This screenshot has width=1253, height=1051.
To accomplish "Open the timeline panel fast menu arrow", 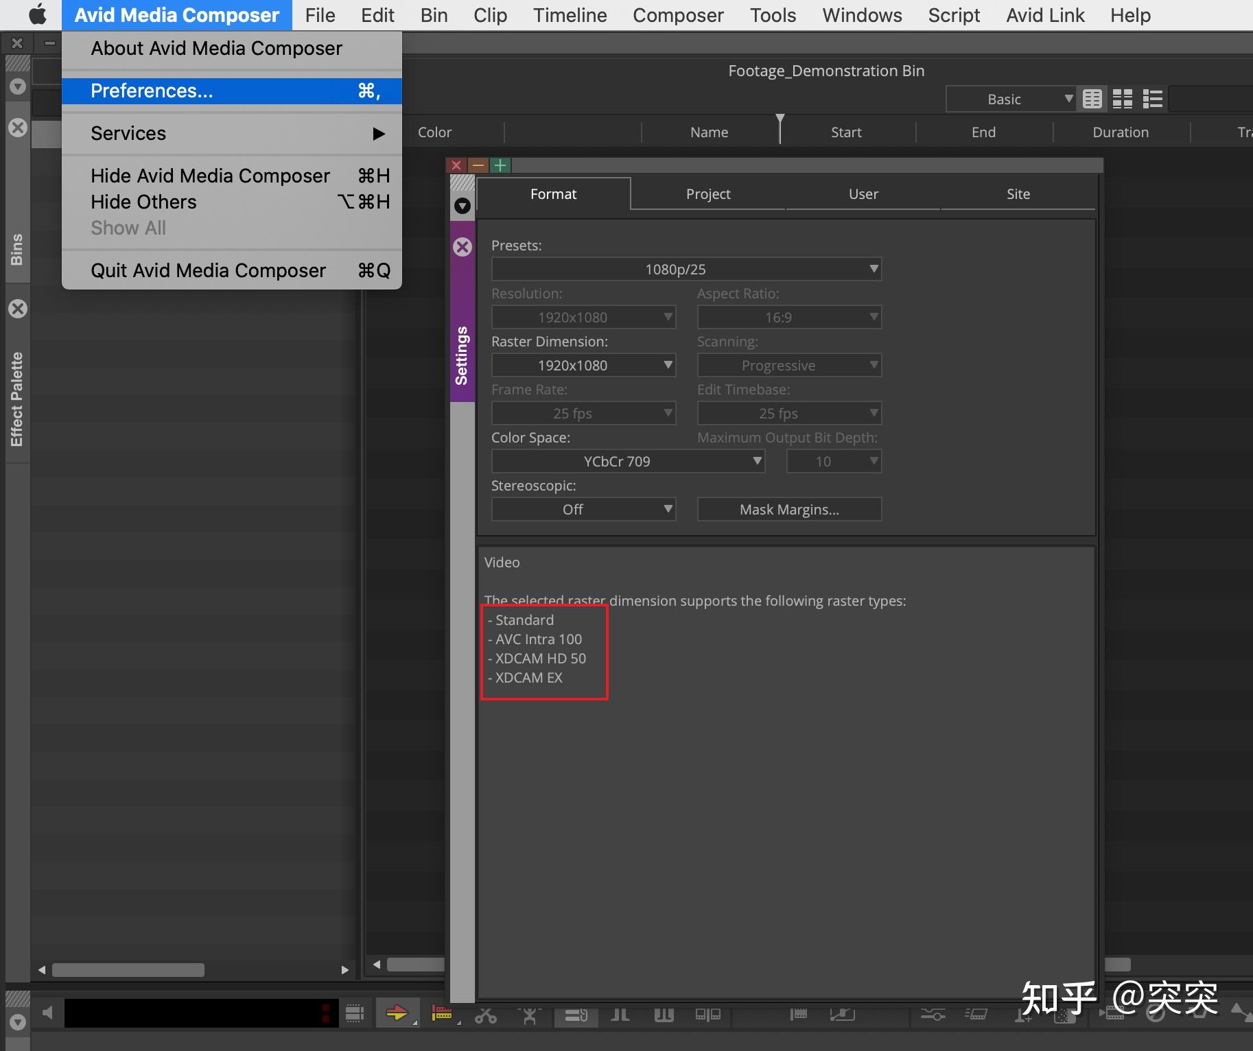I will [18, 1022].
